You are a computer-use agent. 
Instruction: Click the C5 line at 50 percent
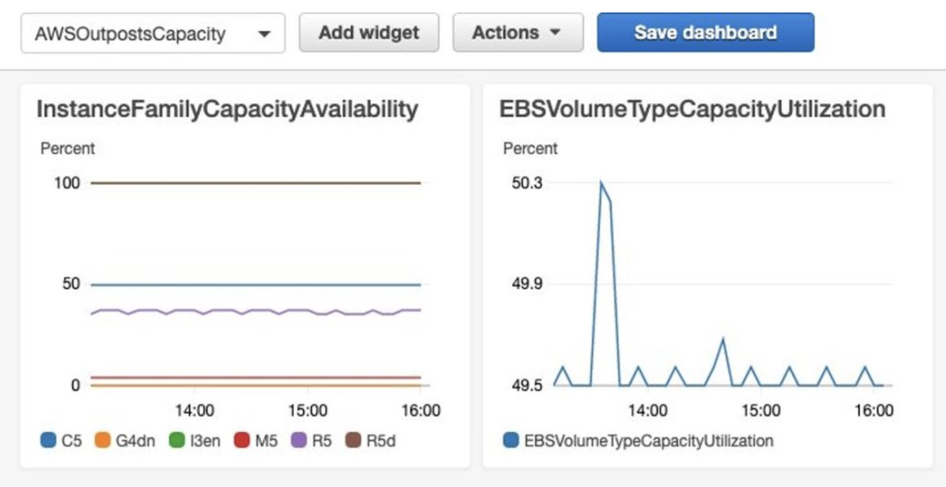click(255, 285)
